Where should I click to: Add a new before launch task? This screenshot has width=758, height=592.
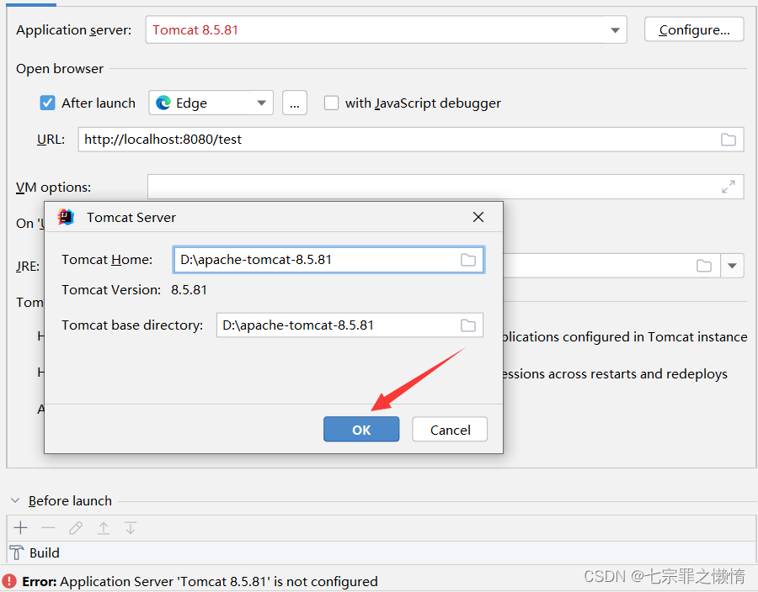21,528
